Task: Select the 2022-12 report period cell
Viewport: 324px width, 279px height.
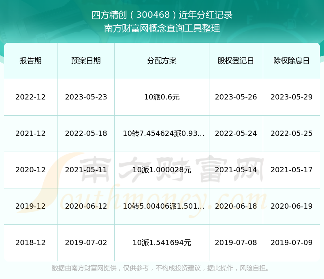Action: [30, 97]
